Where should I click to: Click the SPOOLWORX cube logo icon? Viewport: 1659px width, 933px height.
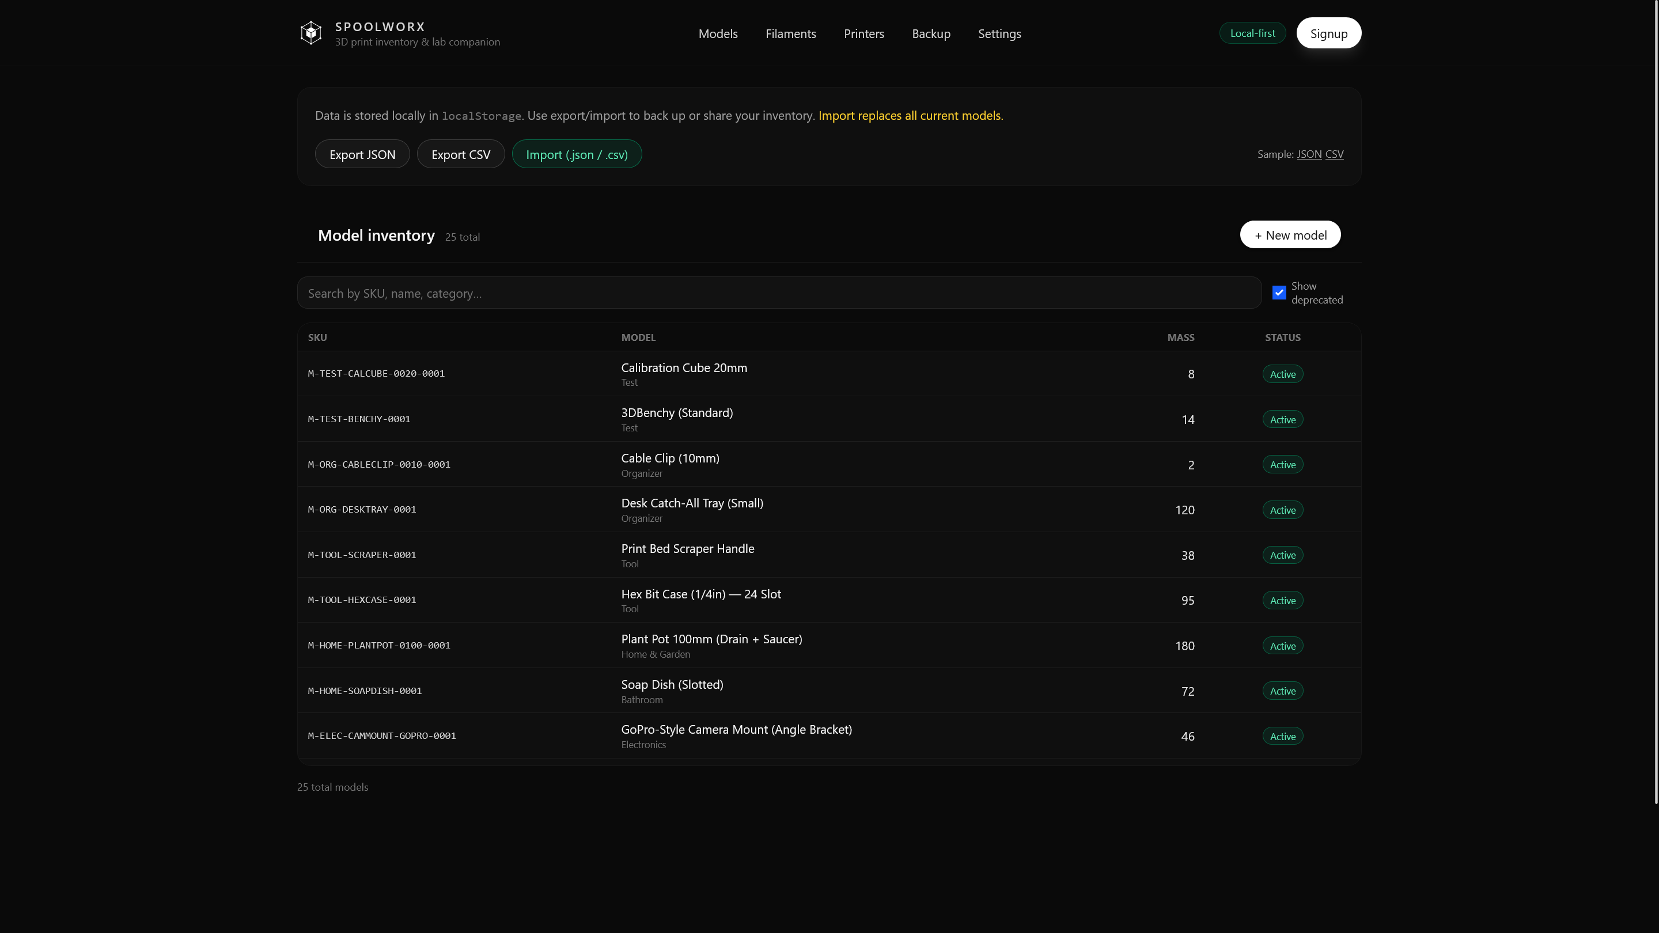311,32
